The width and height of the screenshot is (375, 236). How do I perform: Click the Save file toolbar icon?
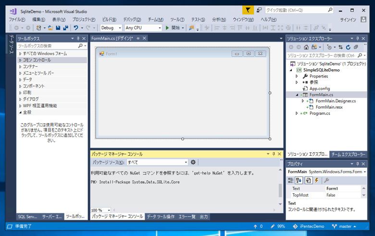tap(58, 28)
